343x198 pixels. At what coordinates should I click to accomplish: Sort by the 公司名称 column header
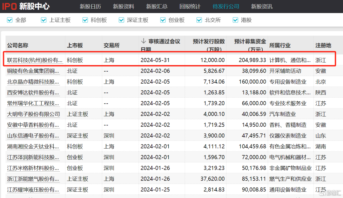click(18, 45)
